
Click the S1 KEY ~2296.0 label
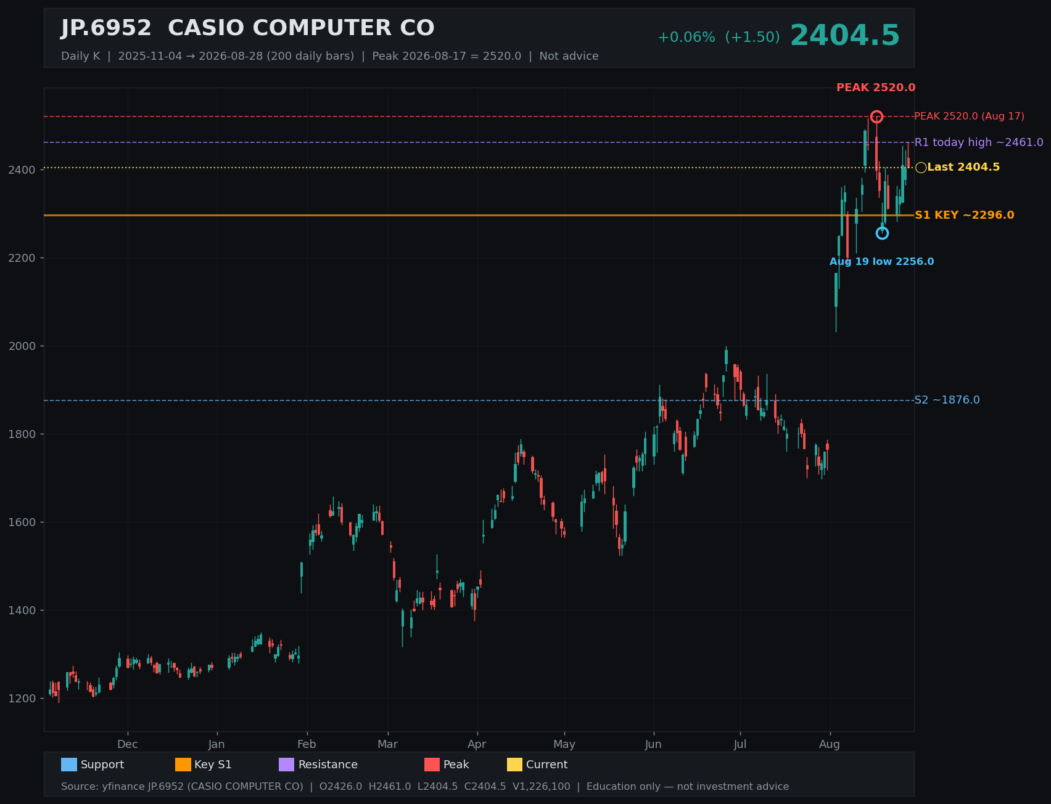click(x=964, y=215)
